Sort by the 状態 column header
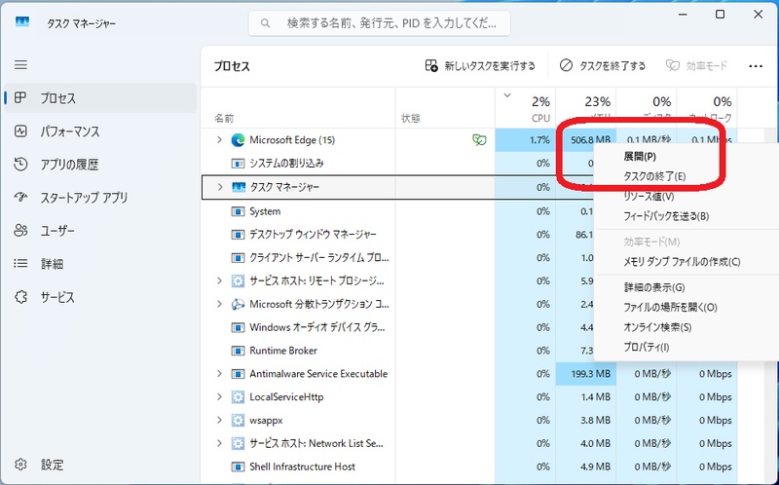Viewport: 779px width, 485px height. pos(445,108)
